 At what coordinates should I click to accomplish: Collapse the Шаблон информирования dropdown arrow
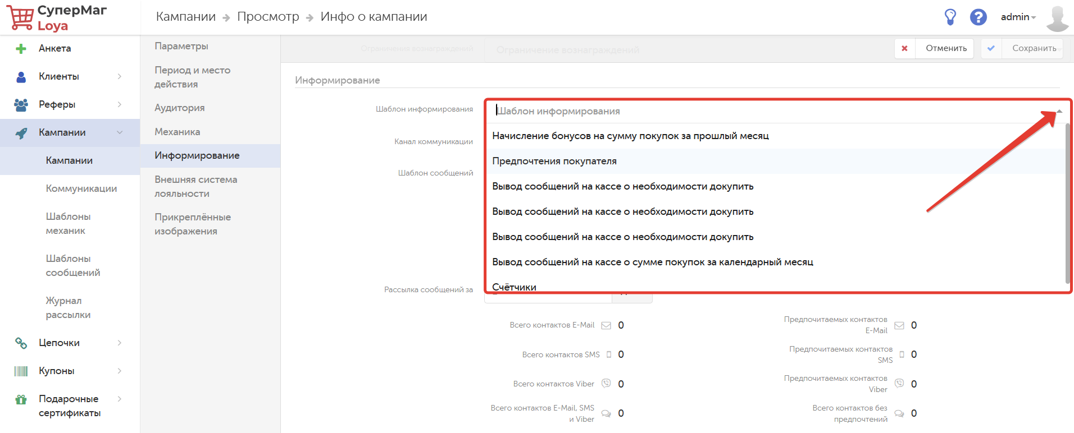click(1059, 111)
